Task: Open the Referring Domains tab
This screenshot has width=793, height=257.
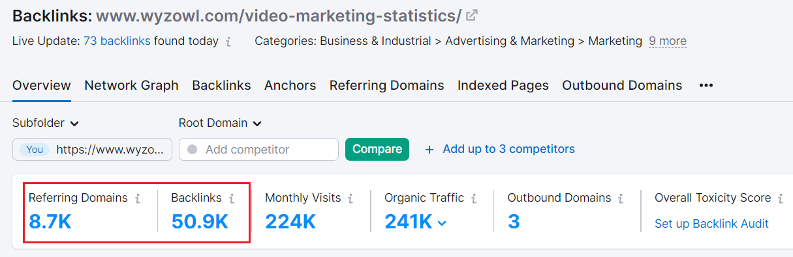Action: [x=386, y=85]
